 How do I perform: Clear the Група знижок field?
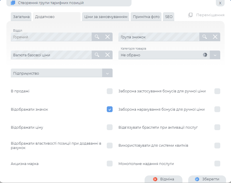click(215, 37)
